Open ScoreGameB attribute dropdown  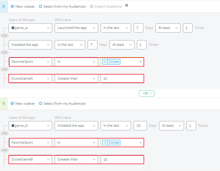pyautogui.click(x=30, y=159)
